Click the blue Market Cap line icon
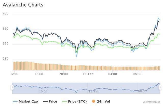This screenshot has width=163, height=108. tap(15, 101)
